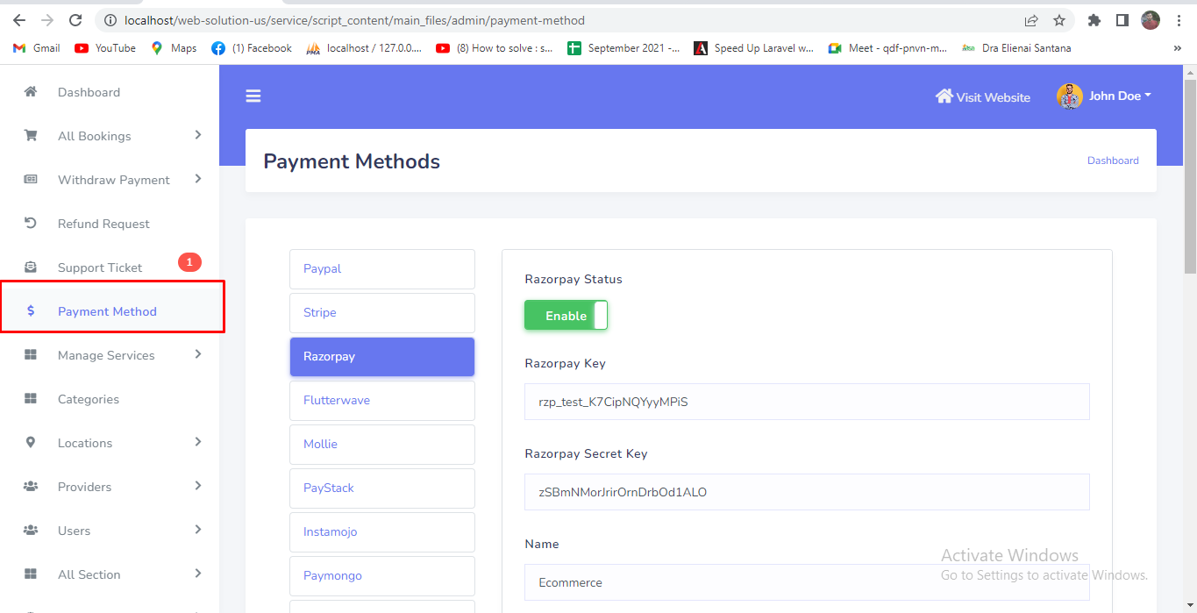Click the browser bookmark star icon

[x=1059, y=20]
